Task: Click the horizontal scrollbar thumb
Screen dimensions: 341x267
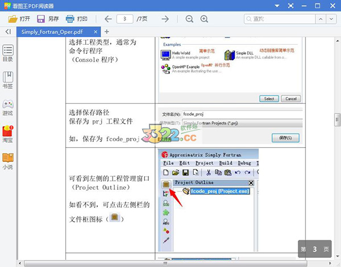Action: point(165,263)
